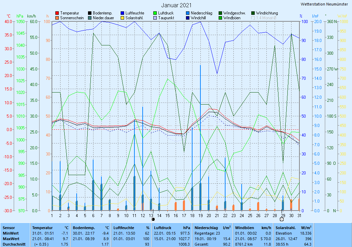Image resolution: width=352 pixels, height=247 pixels.
Task: Click the teal Nieder.dauer legend swatch
Action: (90, 18)
